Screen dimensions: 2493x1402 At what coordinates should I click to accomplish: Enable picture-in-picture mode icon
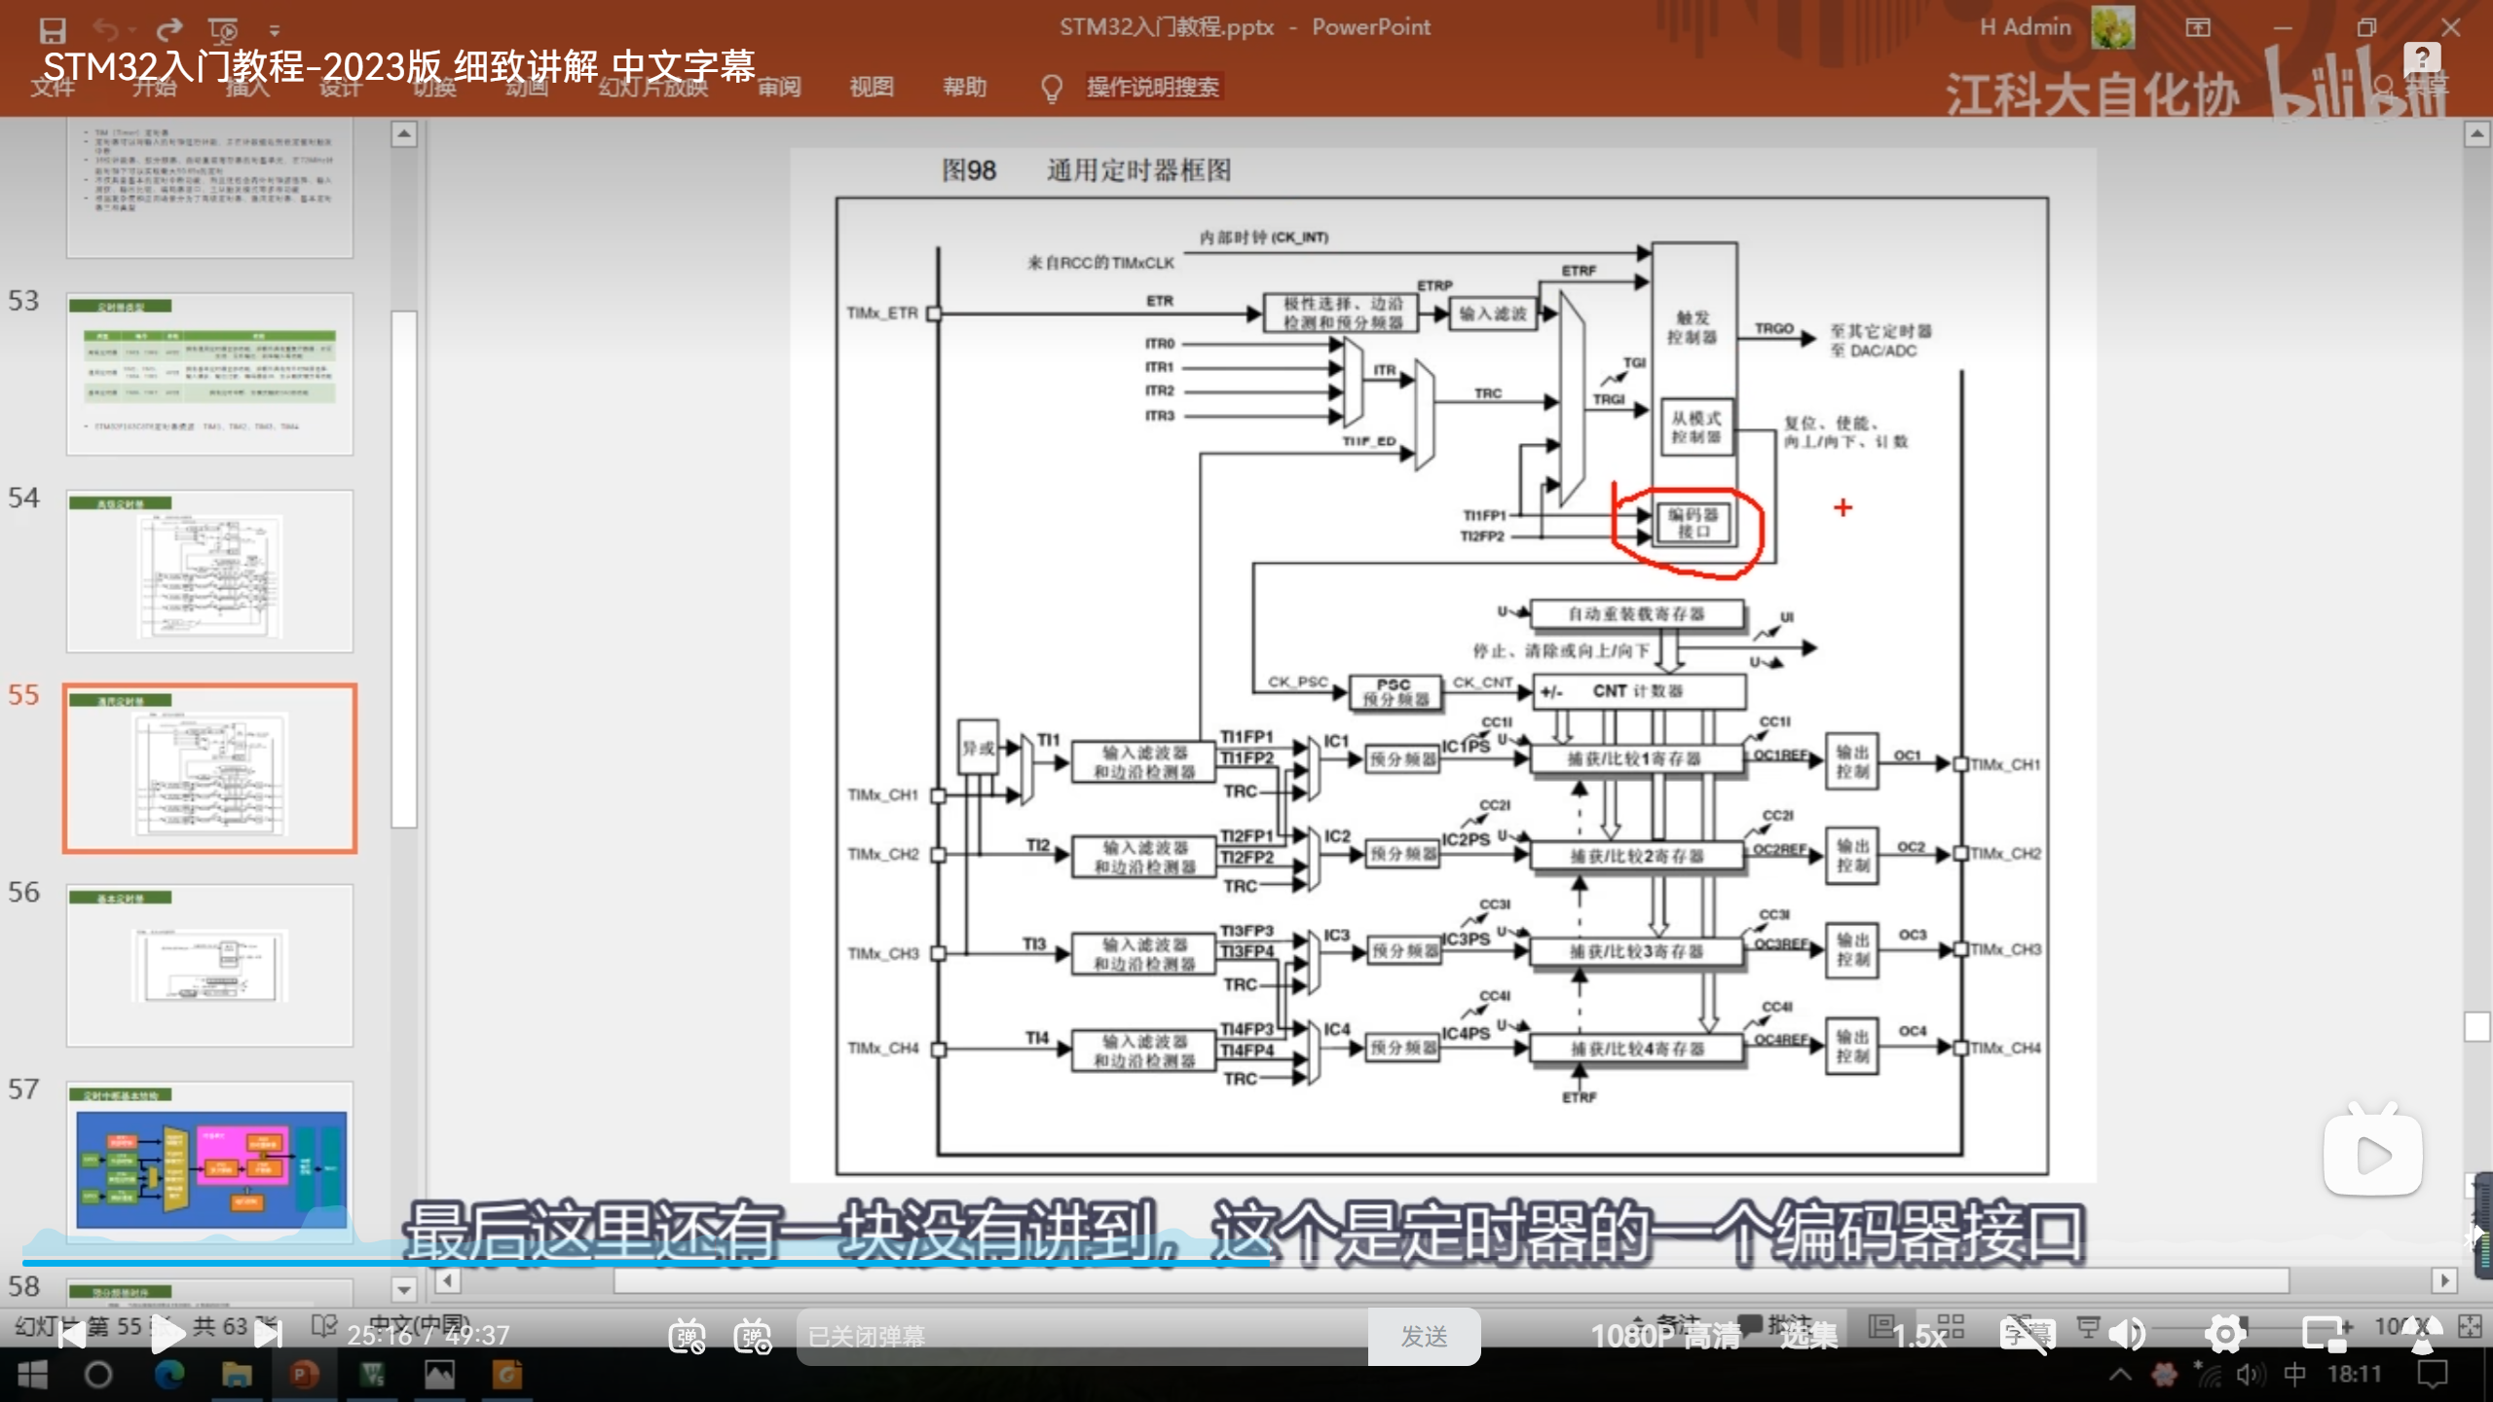coord(2325,1335)
